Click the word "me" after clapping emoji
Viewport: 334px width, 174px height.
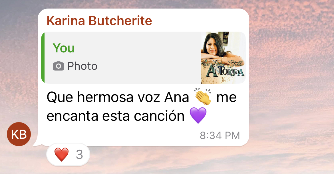click(x=226, y=97)
